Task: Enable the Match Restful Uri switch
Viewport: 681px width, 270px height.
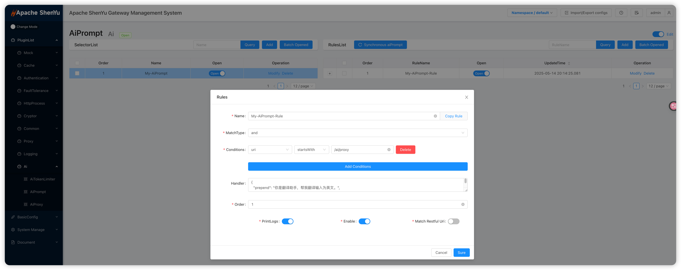Action: [x=453, y=221]
